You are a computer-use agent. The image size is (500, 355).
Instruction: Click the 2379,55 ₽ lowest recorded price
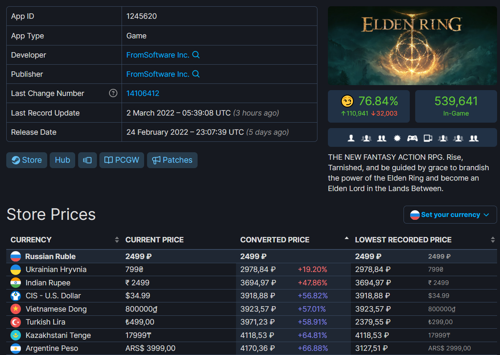[x=372, y=322]
